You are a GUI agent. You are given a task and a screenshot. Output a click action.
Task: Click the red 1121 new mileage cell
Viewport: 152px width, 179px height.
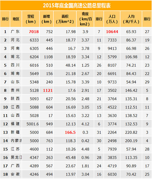pos(48,91)
